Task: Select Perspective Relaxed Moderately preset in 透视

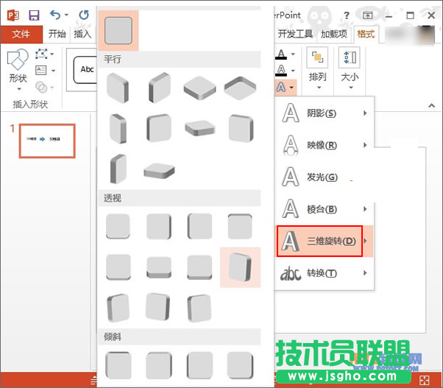Action: pos(159,267)
